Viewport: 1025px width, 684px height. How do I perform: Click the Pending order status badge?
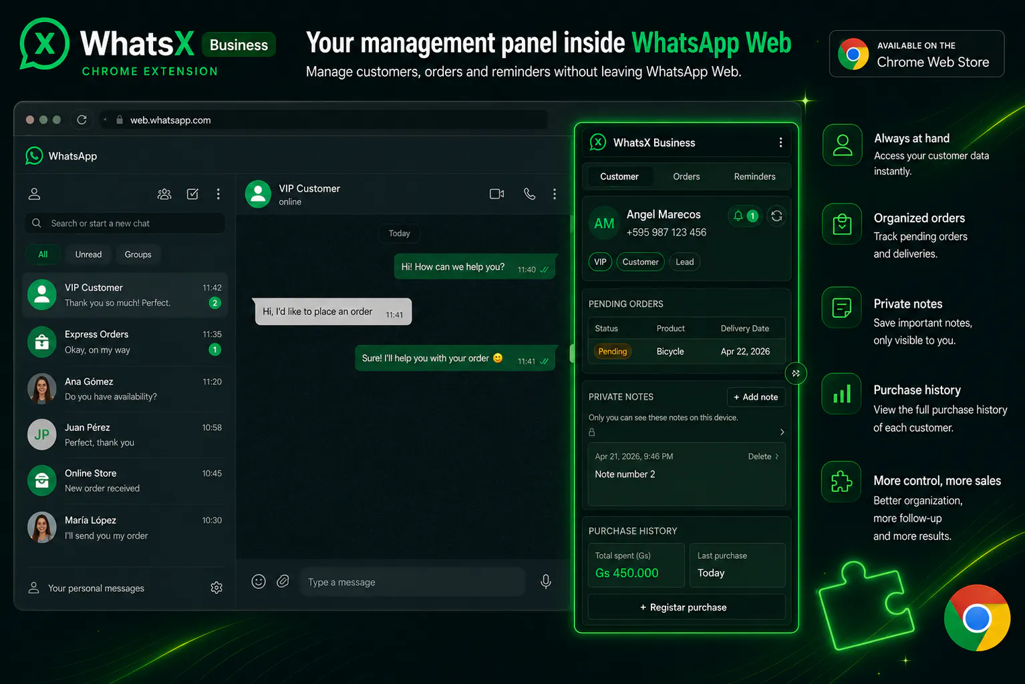pyautogui.click(x=613, y=352)
